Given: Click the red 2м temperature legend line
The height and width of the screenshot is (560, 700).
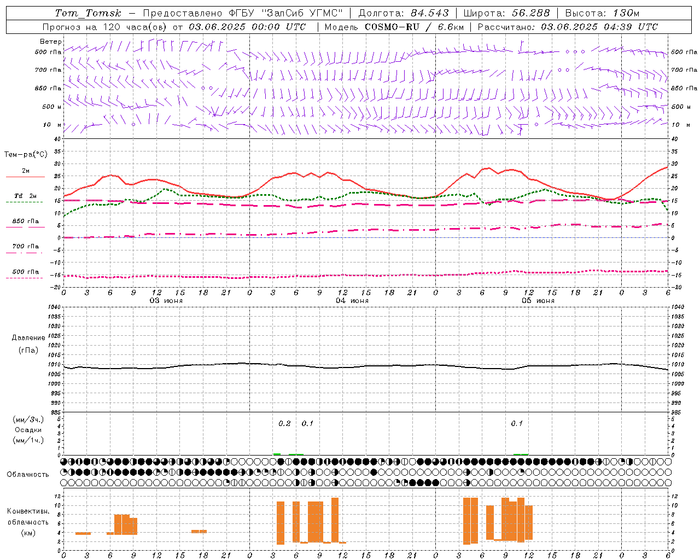Looking at the screenshot, I should click(x=25, y=177).
